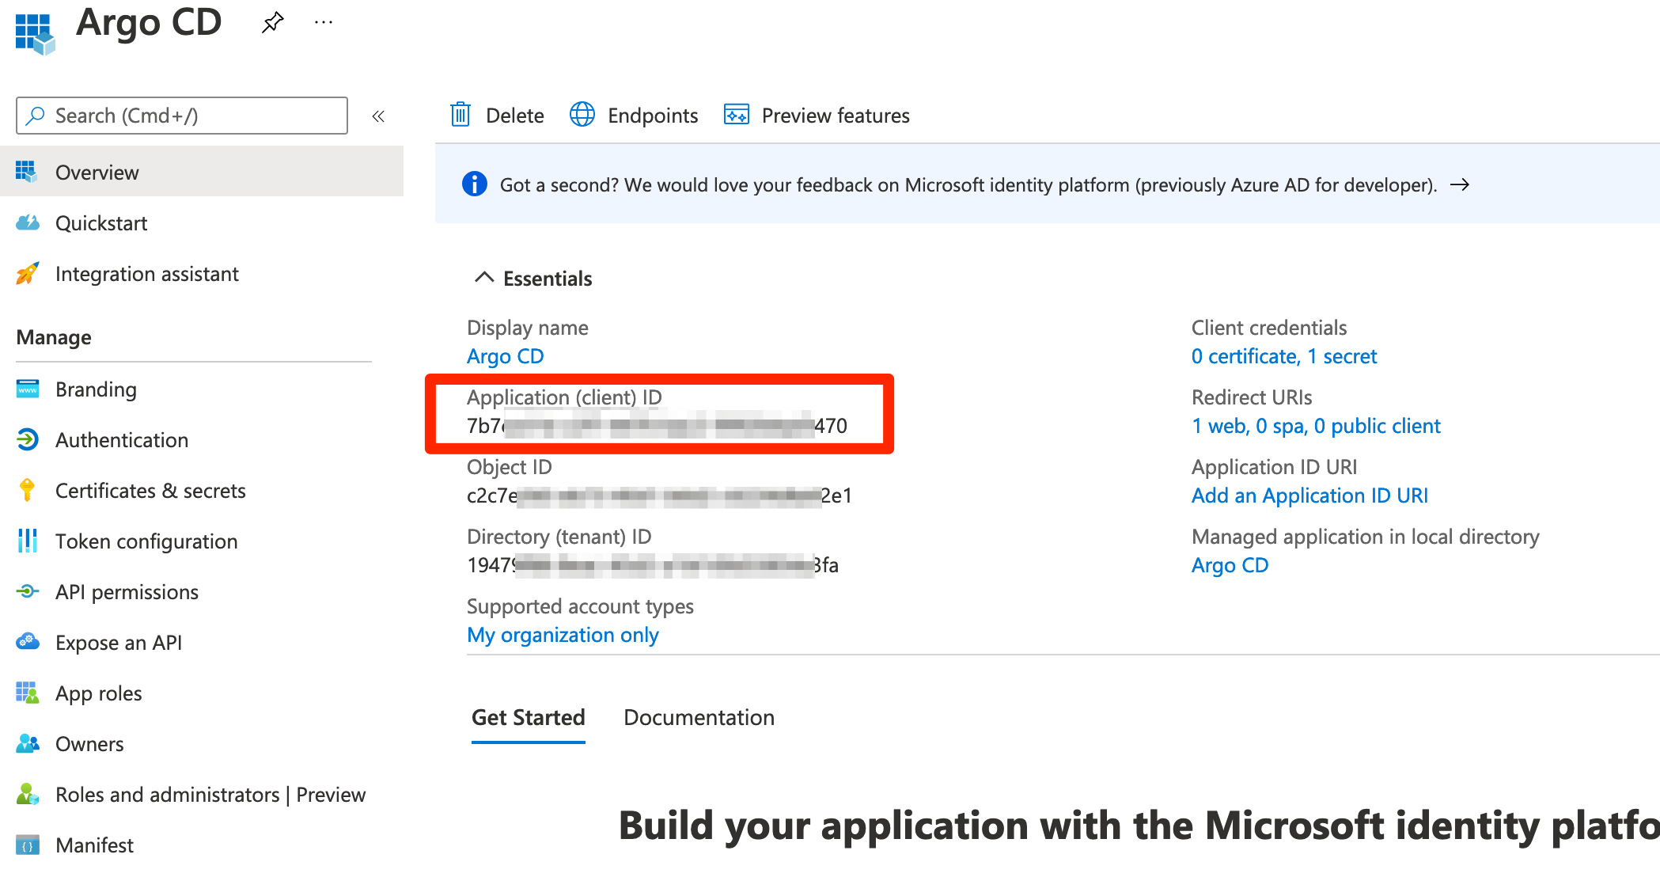The height and width of the screenshot is (877, 1660).
Task: Collapse the sidebar with double chevron
Action: 378,116
